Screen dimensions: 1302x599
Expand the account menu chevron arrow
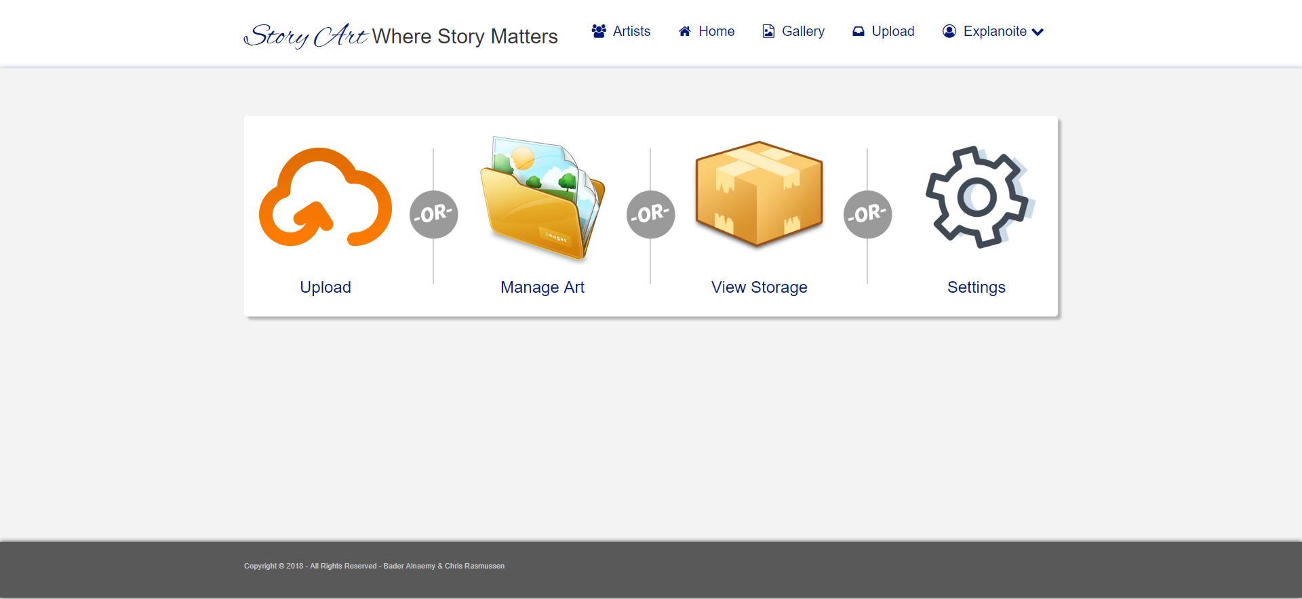pos(1038,32)
